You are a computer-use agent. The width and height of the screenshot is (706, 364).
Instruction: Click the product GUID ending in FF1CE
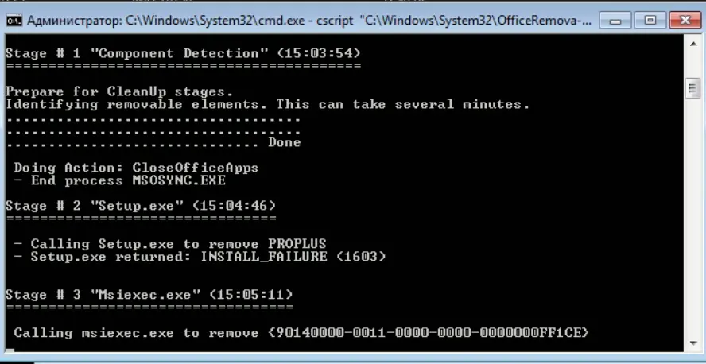[429, 333]
